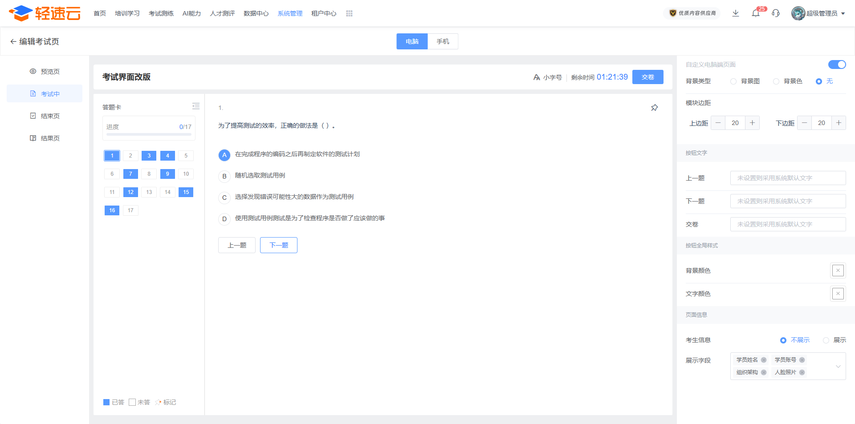This screenshot has height=424, width=855.
Task: Open the customer service headset icon
Action: tap(776, 13)
